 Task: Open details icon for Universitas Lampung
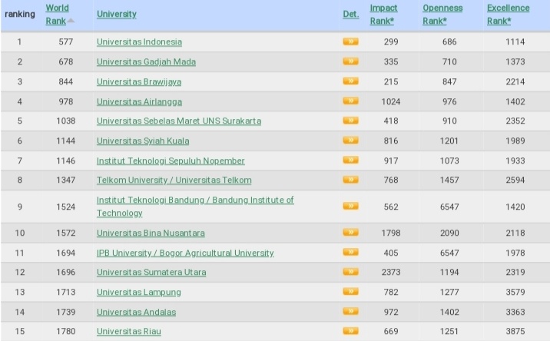[x=350, y=291]
